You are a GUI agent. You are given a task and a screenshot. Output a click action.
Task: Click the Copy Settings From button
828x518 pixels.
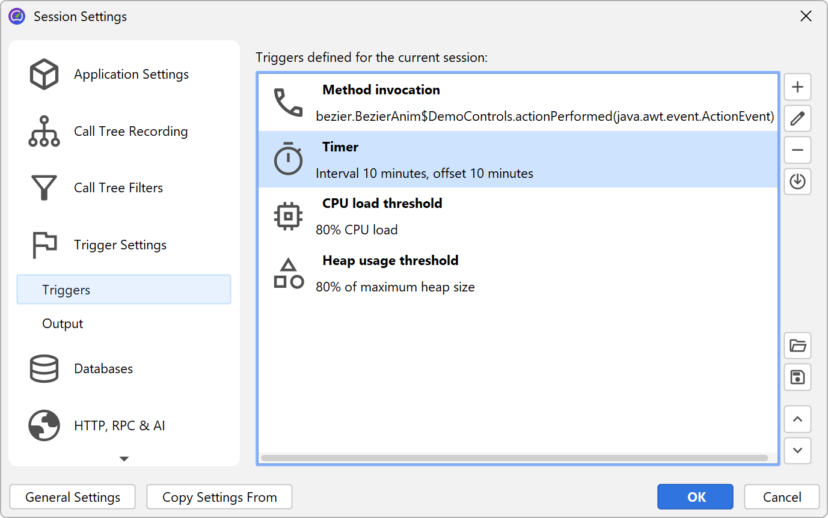[219, 497]
